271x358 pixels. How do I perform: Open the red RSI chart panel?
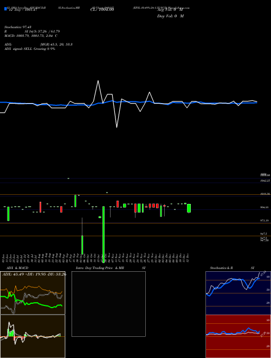coord(238,336)
